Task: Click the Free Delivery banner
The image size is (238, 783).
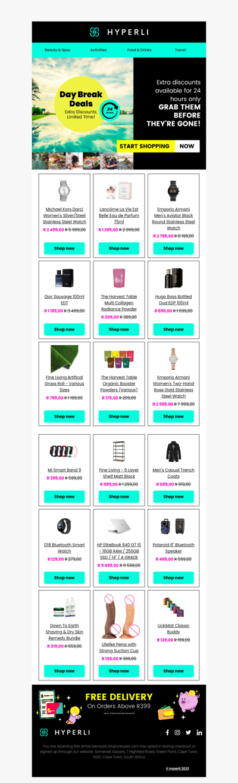Action: point(119,702)
